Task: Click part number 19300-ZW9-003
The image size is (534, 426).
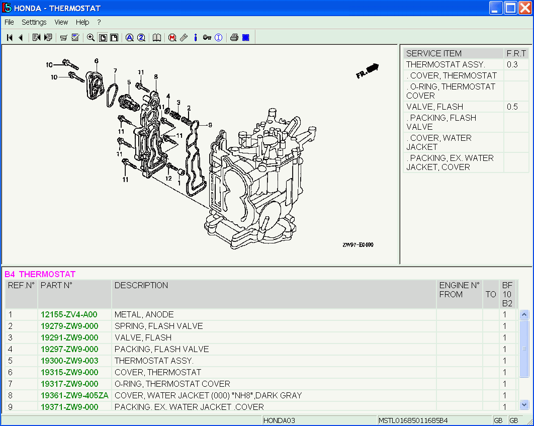Action: (69, 361)
